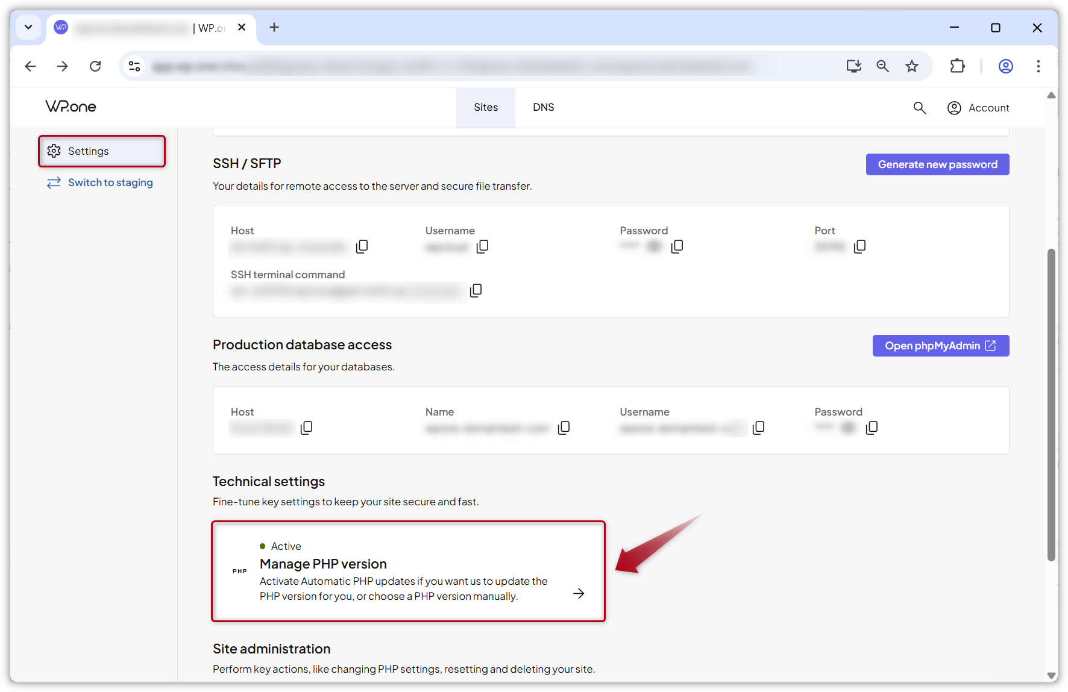Switch to the DNS tab

click(543, 107)
